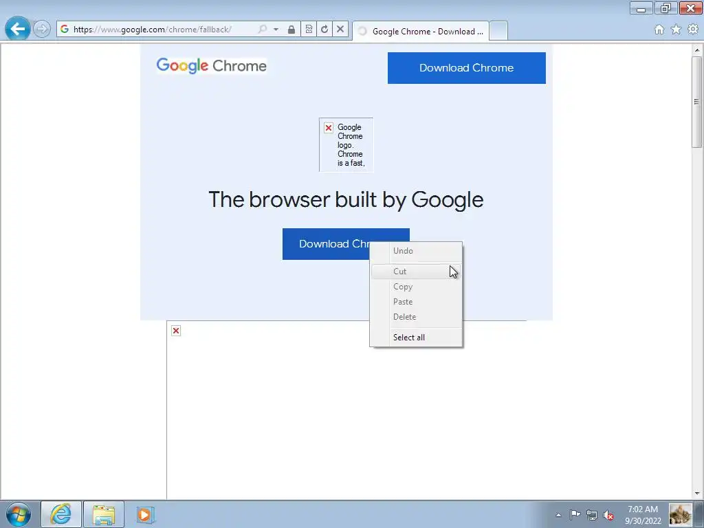Image resolution: width=704 pixels, height=528 pixels.
Task: Go back with the blue Back arrow
Action: pos(17,29)
